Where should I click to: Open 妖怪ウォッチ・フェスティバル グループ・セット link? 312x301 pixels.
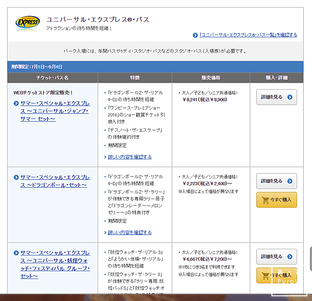(55, 265)
